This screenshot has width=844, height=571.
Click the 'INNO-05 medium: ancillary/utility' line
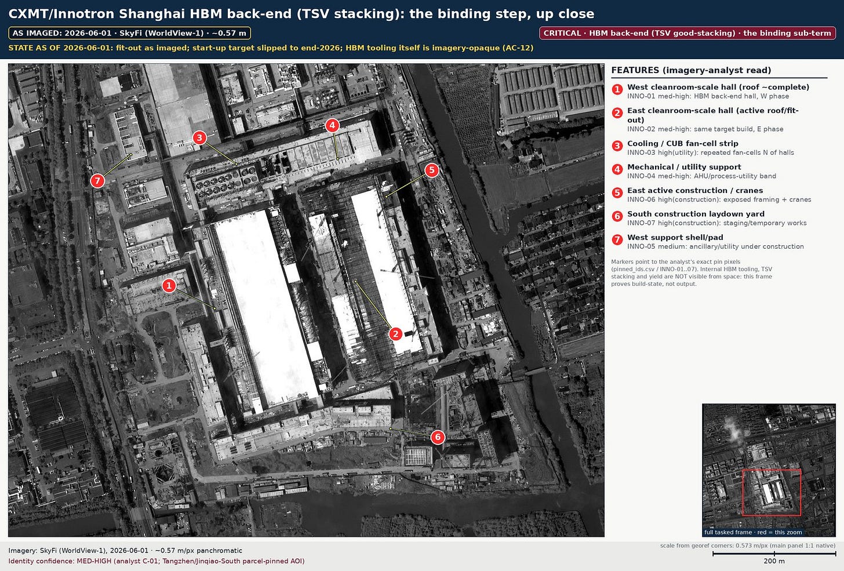click(715, 246)
